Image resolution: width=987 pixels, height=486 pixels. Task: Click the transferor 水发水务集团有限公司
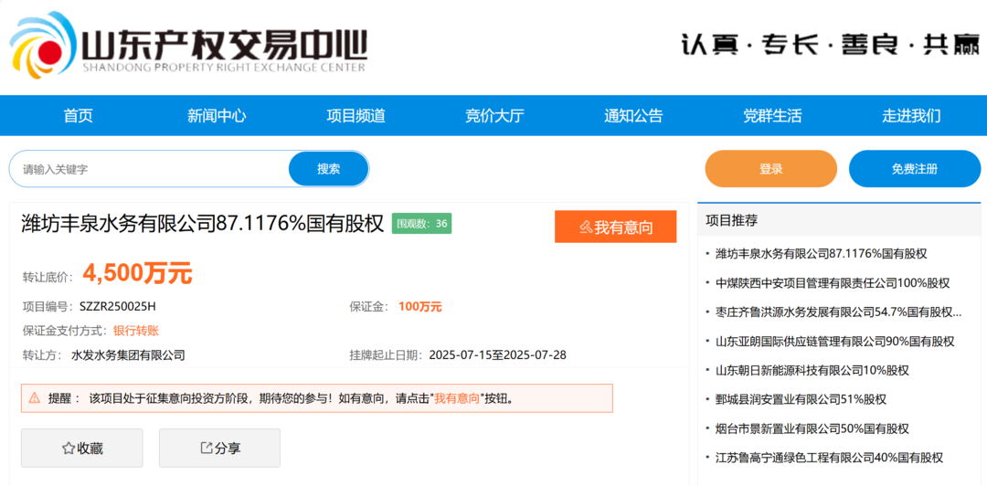coord(129,355)
